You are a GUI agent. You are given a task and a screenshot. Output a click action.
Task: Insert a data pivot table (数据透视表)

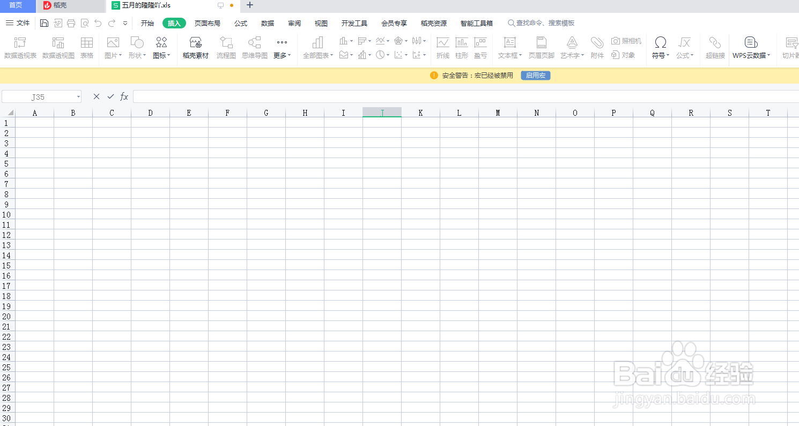pyautogui.click(x=20, y=48)
